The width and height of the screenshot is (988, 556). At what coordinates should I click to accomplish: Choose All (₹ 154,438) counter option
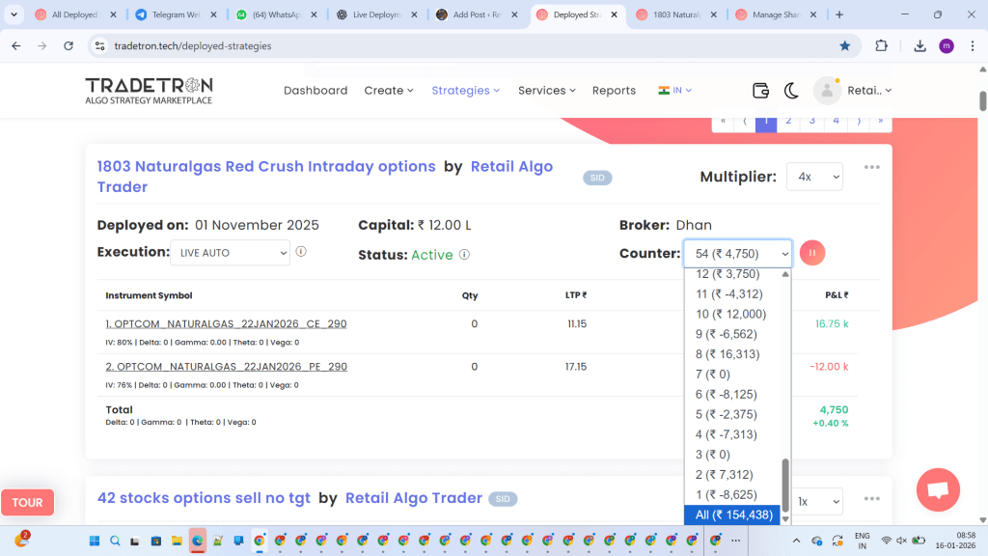(x=734, y=515)
